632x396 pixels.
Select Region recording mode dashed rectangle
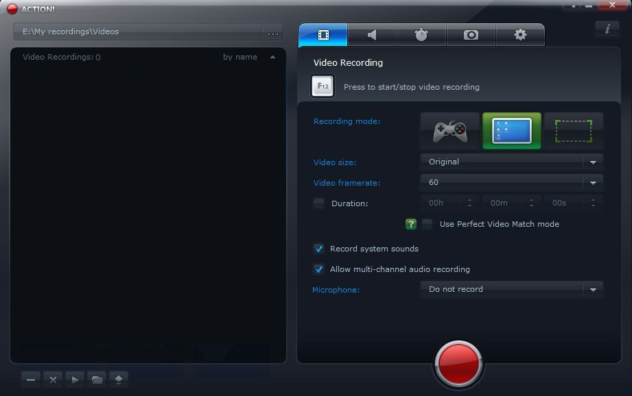(573, 131)
